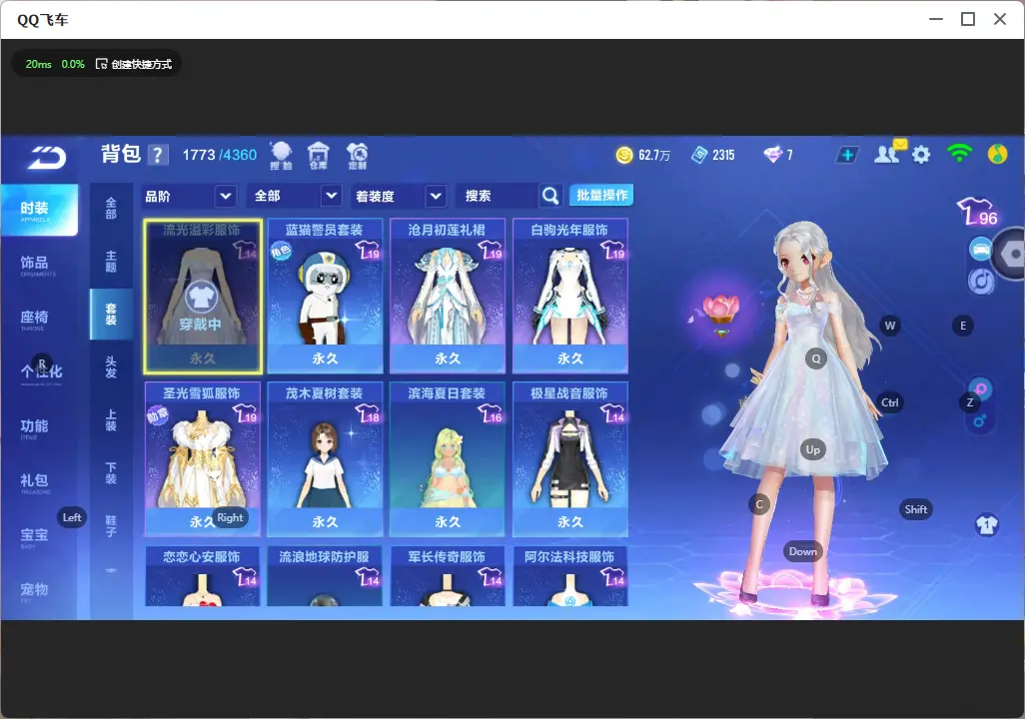Image resolution: width=1025 pixels, height=719 pixels.
Task: Click the 搜索 search input field
Action: [499, 196]
